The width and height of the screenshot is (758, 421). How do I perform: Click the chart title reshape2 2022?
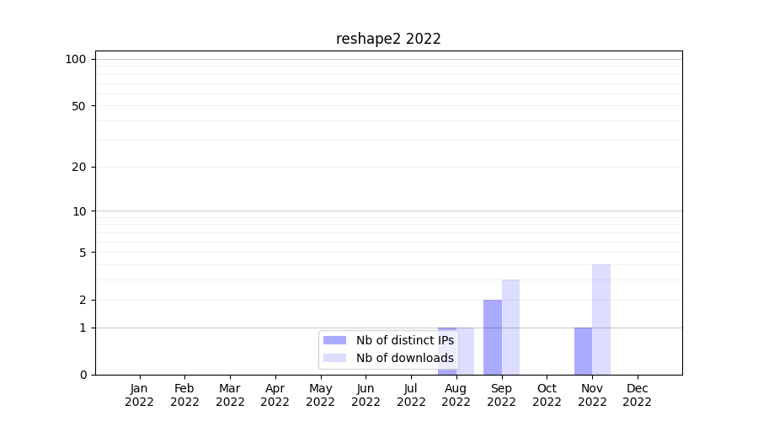pyautogui.click(x=388, y=39)
